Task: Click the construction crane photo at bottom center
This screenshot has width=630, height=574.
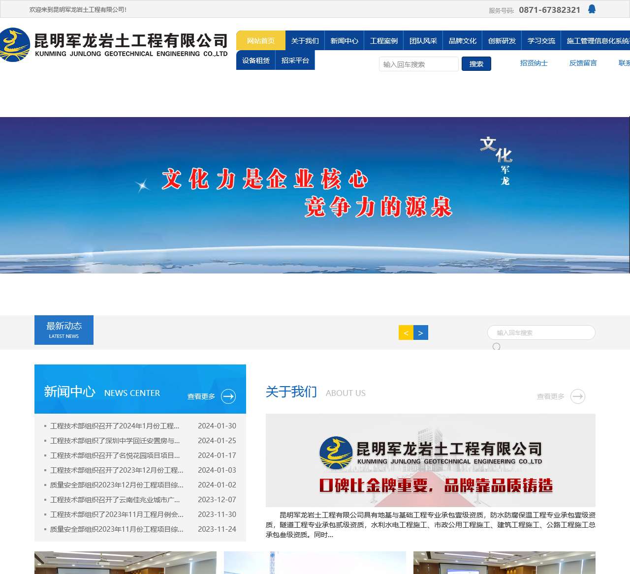Action: point(315,563)
